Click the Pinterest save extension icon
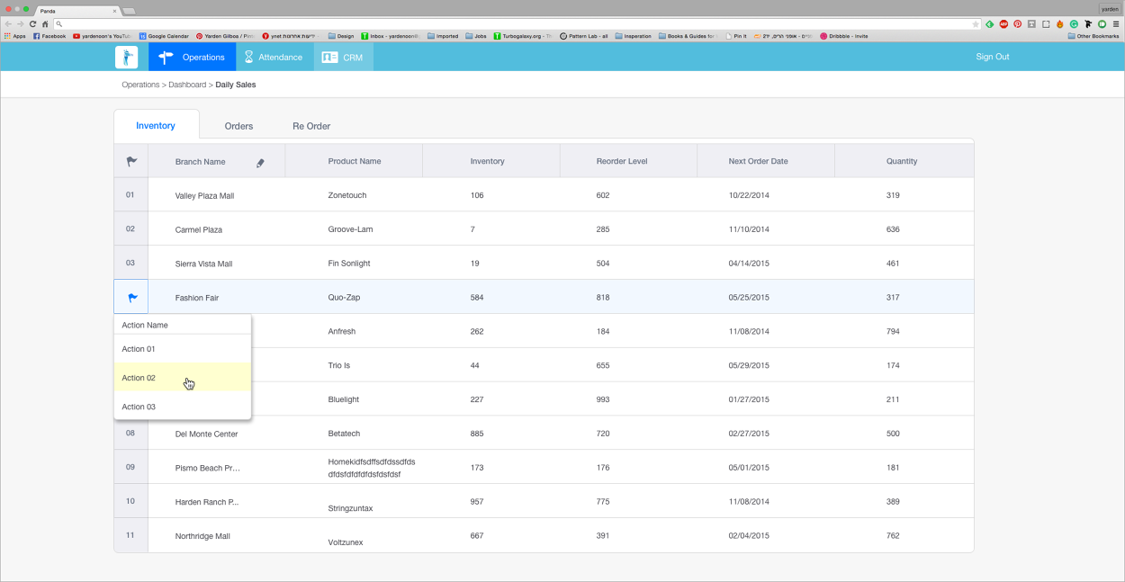 [1018, 24]
